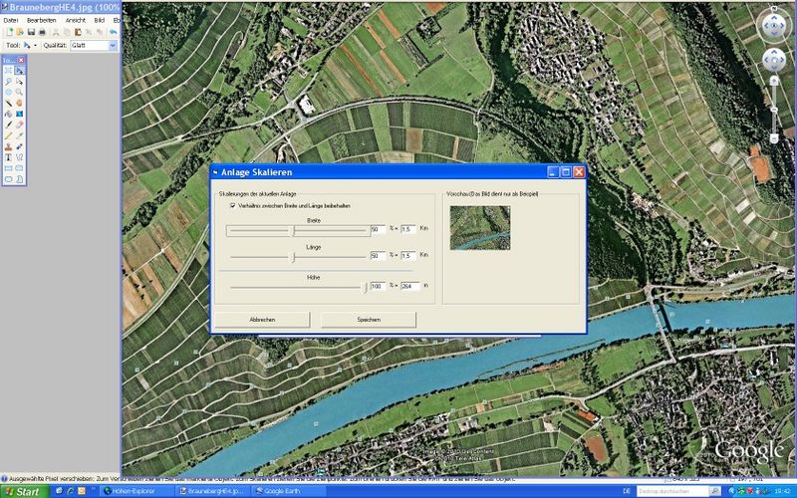The width and height of the screenshot is (797, 498).
Task: Select the Text T tool
Action: pyautogui.click(x=8, y=157)
